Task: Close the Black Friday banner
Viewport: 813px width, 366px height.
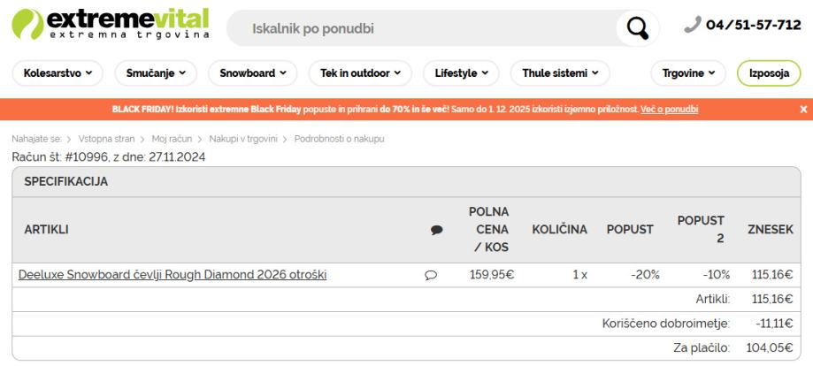Action: (803, 110)
